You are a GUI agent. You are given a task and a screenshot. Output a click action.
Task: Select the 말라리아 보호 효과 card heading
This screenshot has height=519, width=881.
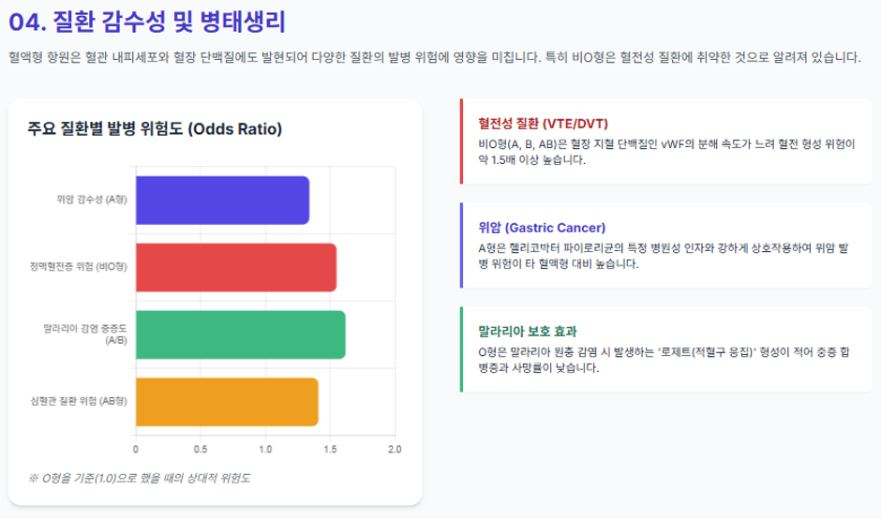point(527,332)
